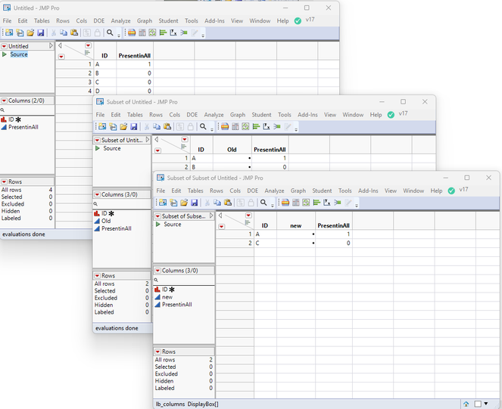The width and height of the screenshot is (502, 409).
Task: Click Save floppy icon in Subset of Subset window
Action: (194, 203)
